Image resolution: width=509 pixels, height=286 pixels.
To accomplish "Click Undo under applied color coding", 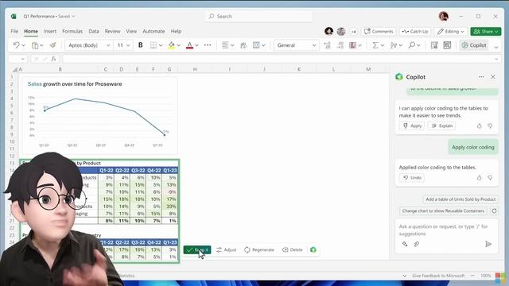I will click(412, 178).
